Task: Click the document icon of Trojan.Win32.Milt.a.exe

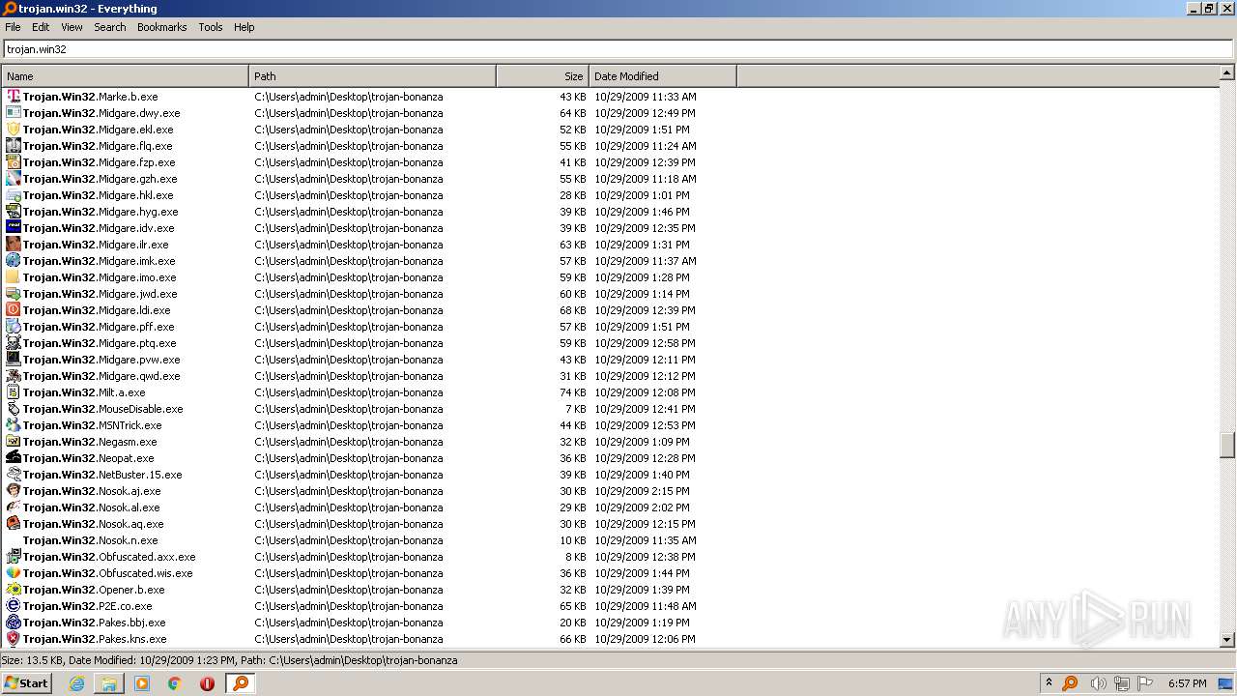Action: [14, 392]
